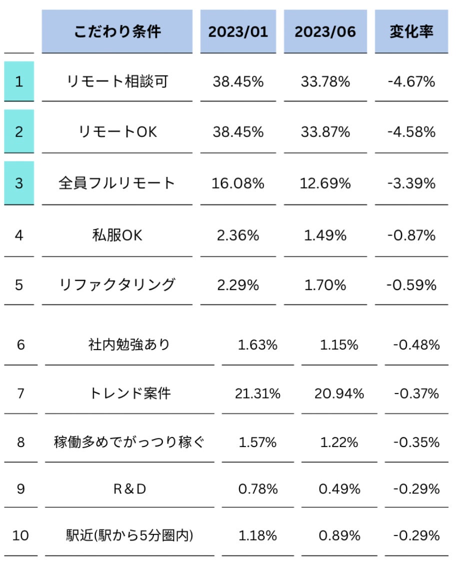Click the -4.67% change rate value
This screenshot has width=456, height=567.
click(x=411, y=81)
